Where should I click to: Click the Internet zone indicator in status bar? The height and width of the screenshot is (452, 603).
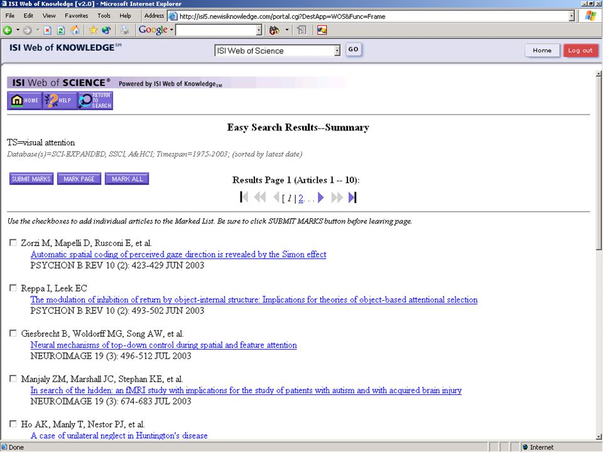tap(538, 447)
